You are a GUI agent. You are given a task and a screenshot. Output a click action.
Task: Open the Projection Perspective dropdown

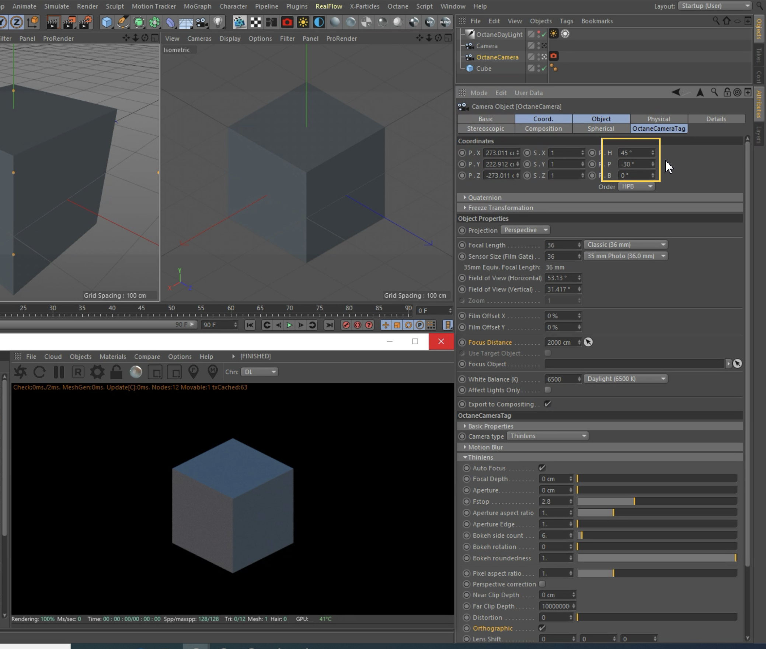coord(525,230)
